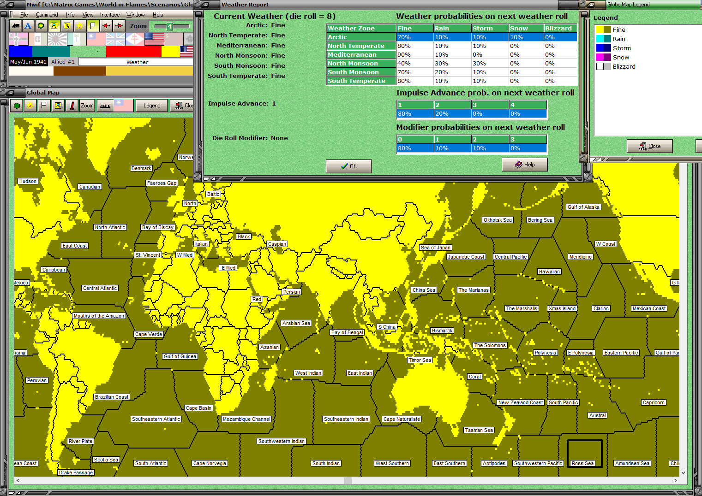Viewport: 702px width, 496px height.
Task: Select the German flag in country bar
Action: tap(18, 39)
